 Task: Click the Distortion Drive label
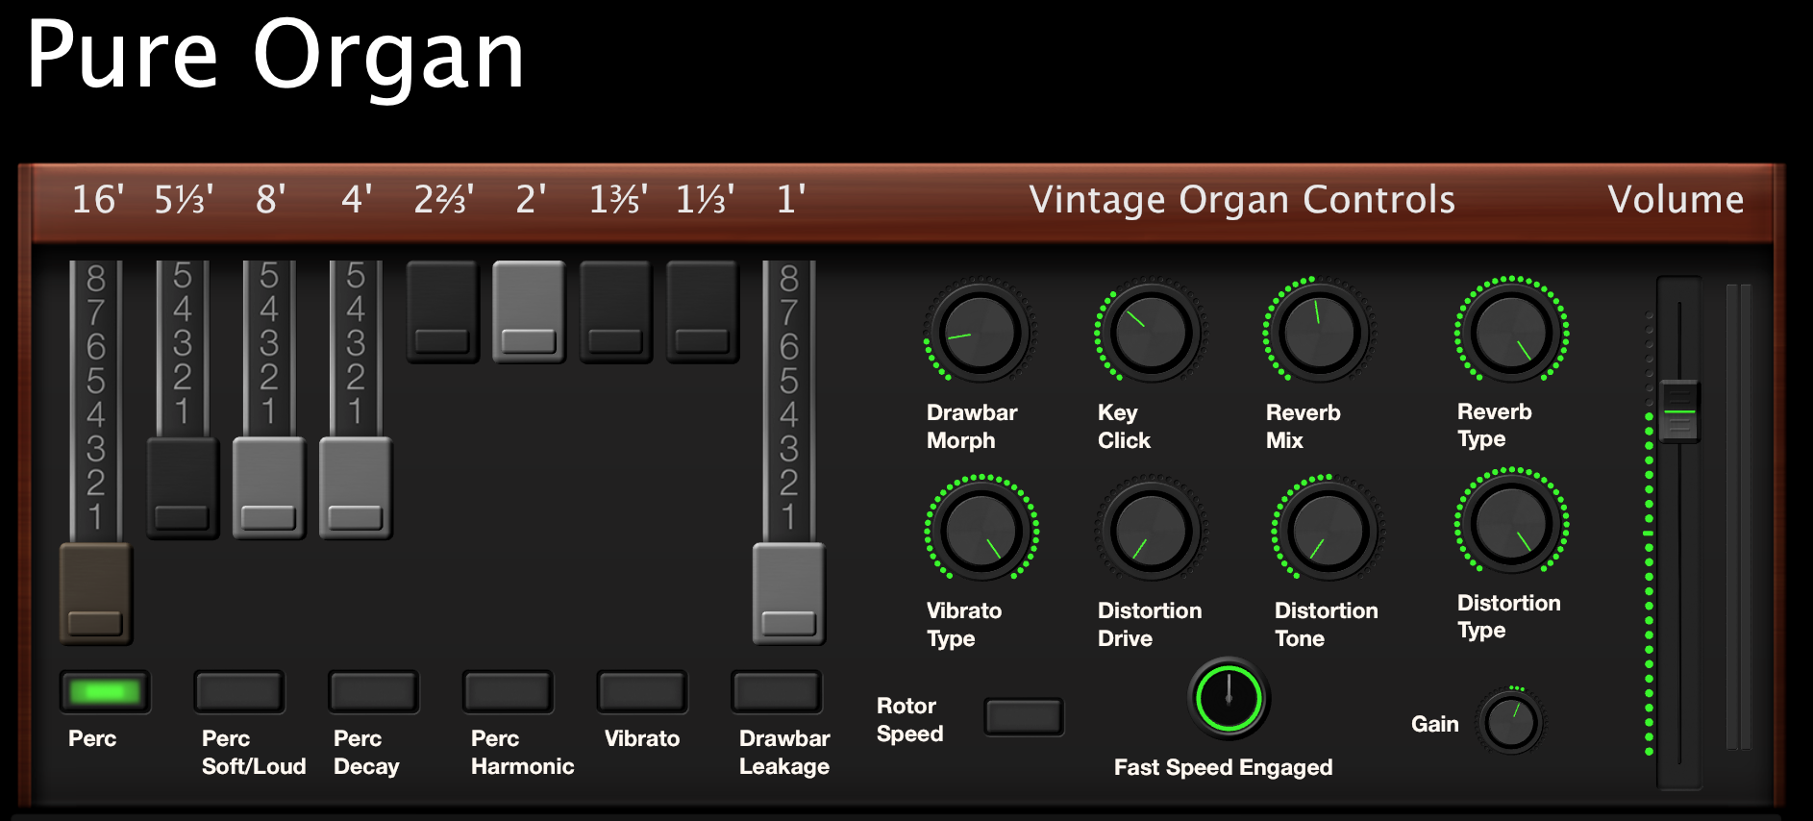[1150, 625]
